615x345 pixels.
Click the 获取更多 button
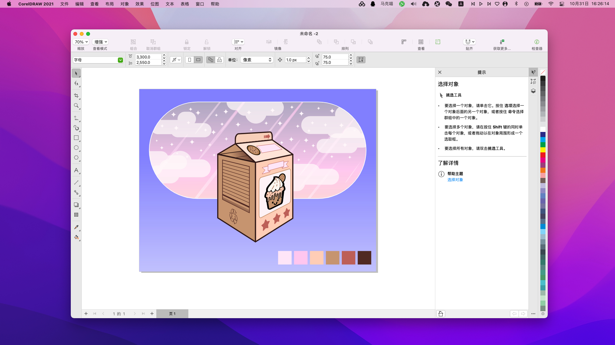[502, 42]
